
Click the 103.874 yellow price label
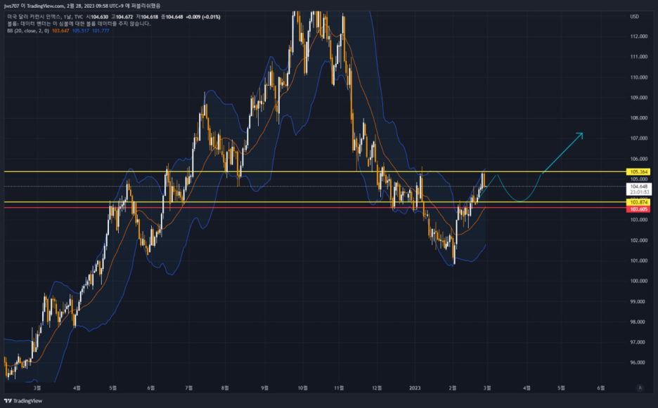[x=639, y=202]
